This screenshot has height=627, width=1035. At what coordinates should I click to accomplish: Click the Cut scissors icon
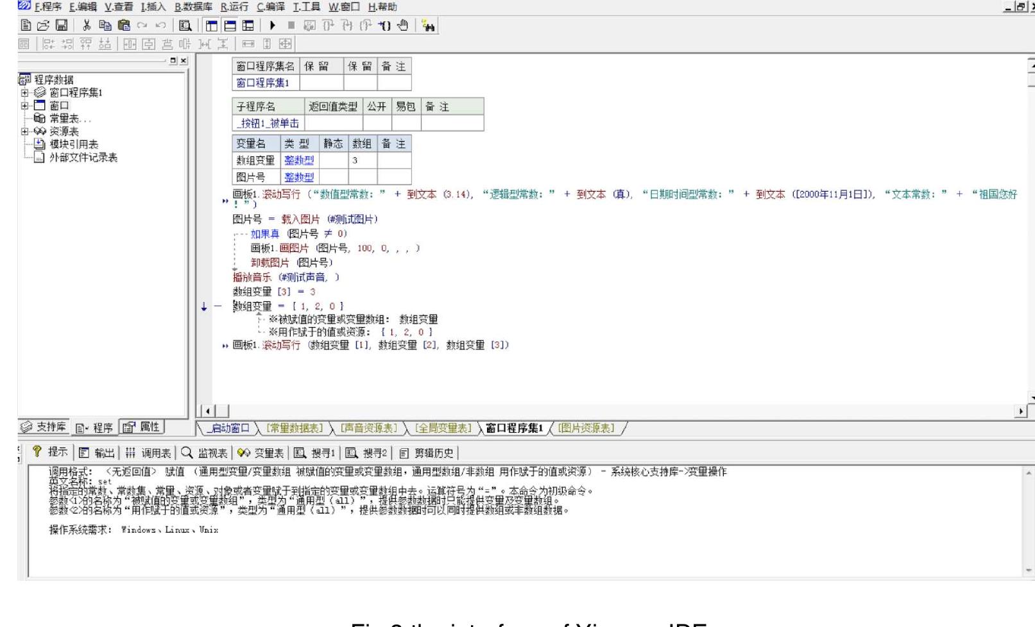87,26
